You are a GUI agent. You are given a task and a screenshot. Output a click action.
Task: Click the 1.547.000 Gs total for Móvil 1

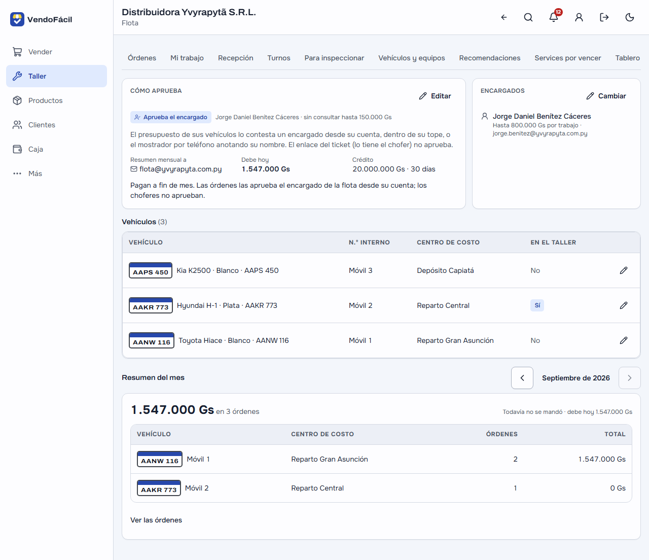[x=602, y=459]
